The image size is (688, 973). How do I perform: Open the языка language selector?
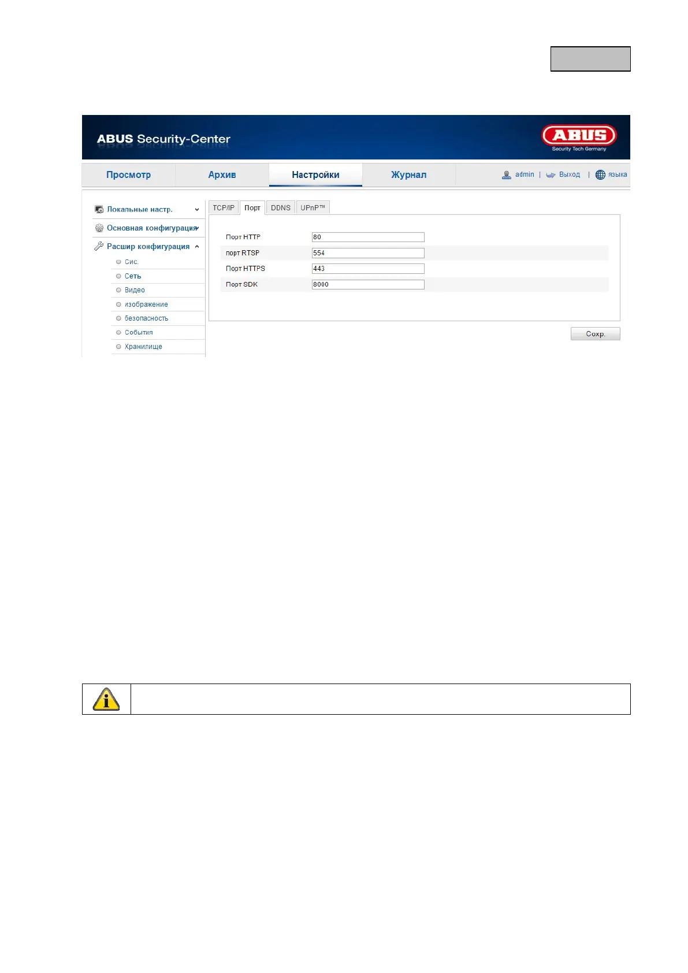click(618, 174)
